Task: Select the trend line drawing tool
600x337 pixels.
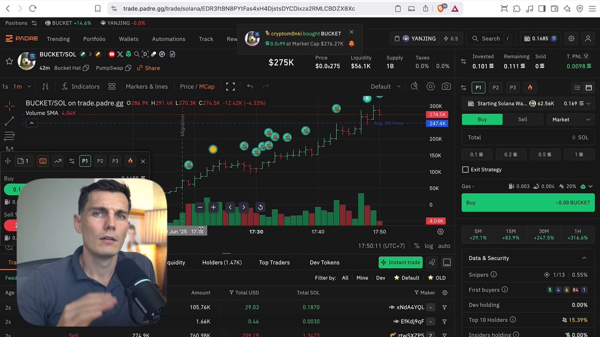Action: pos(9,121)
